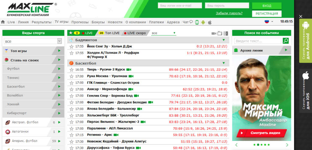The width and height of the screenshot is (312, 150).
Task: Star the Руна Москва - Уралмаш match
Action: tap(71, 76)
